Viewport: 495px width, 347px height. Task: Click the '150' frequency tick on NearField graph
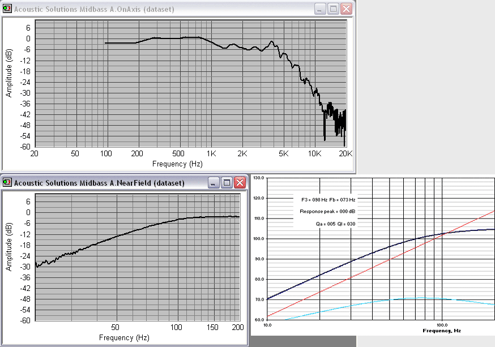pos(212,327)
